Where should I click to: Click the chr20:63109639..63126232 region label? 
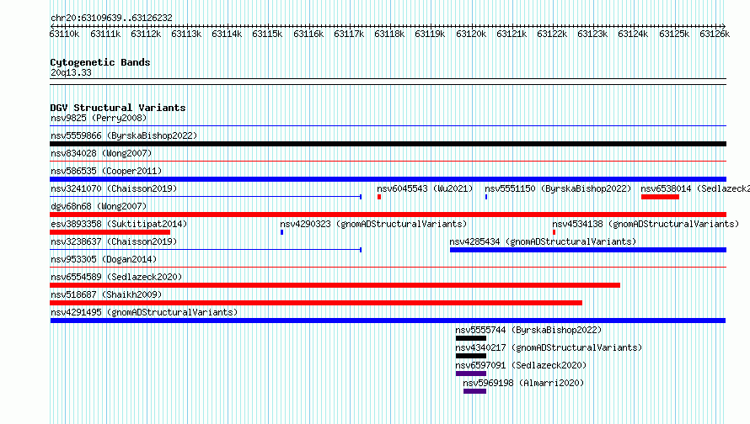click(x=111, y=18)
